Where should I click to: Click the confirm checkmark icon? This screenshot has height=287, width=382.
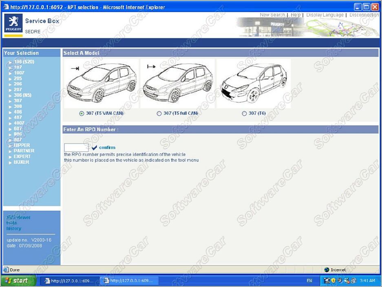point(95,148)
